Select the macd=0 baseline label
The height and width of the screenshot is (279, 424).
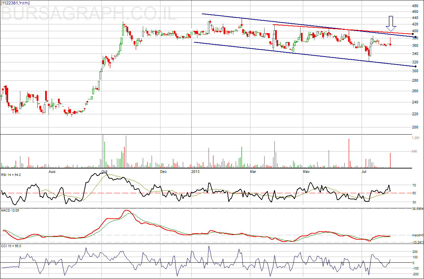point(417,235)
